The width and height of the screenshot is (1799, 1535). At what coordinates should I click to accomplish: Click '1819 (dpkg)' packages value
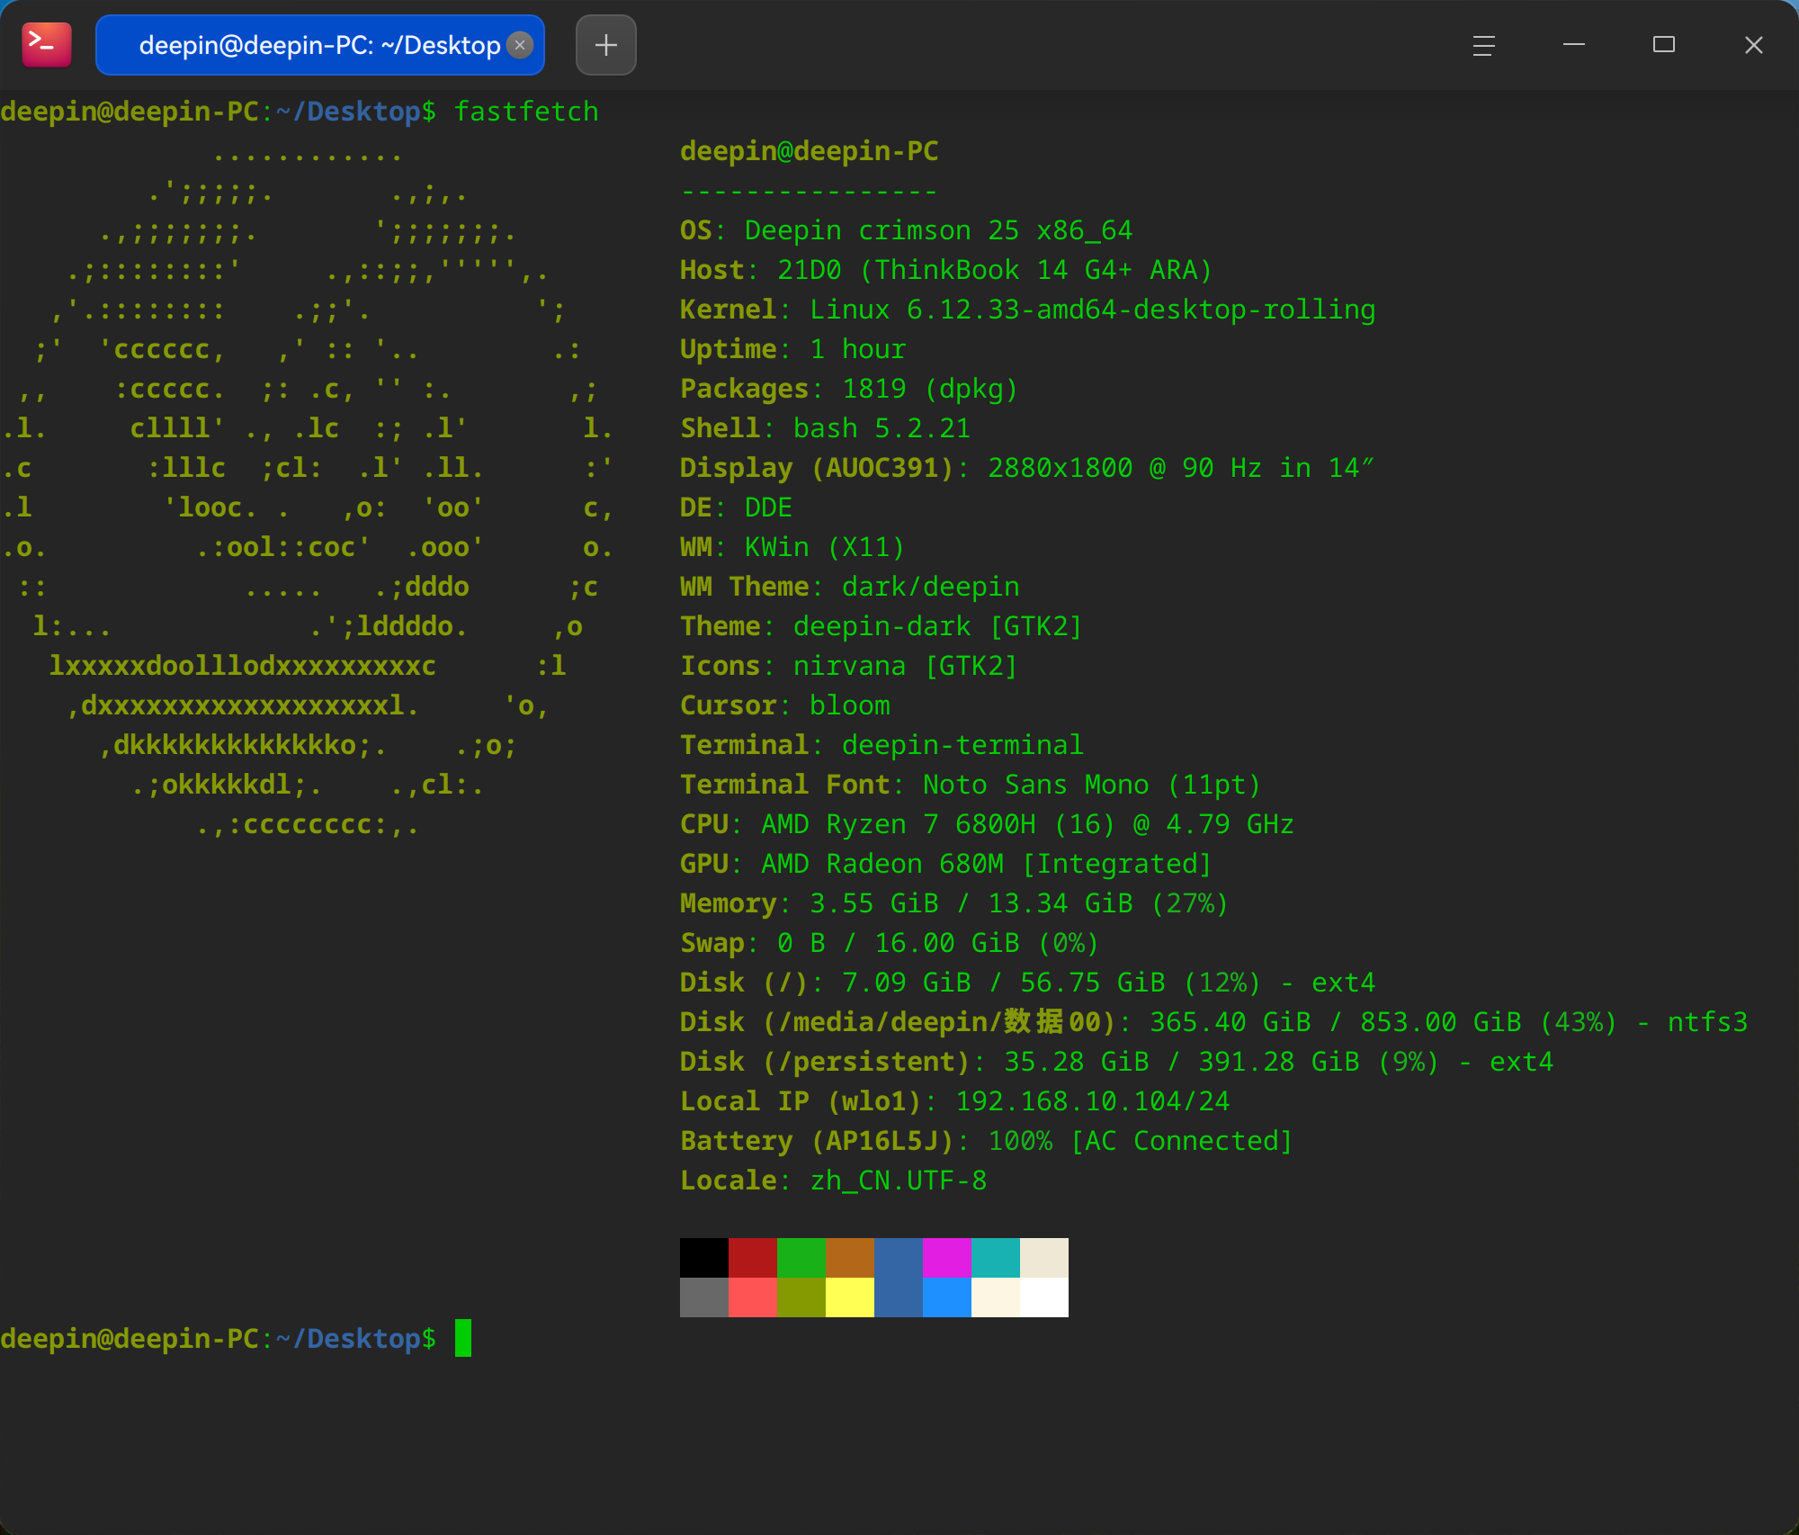pos(930,389)
